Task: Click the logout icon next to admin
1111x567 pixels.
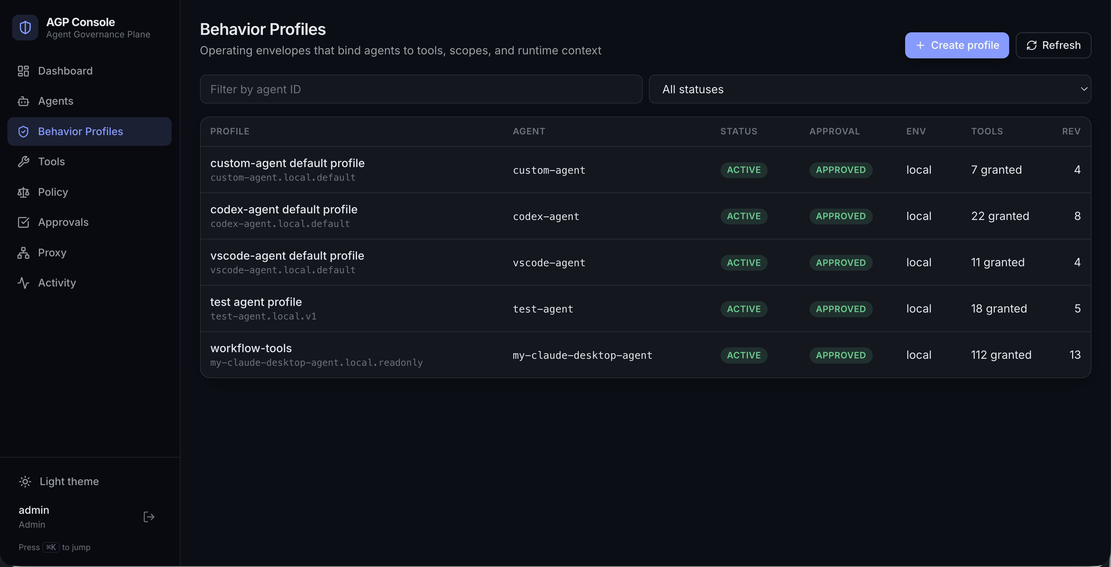Action: (x=149, y=517)
